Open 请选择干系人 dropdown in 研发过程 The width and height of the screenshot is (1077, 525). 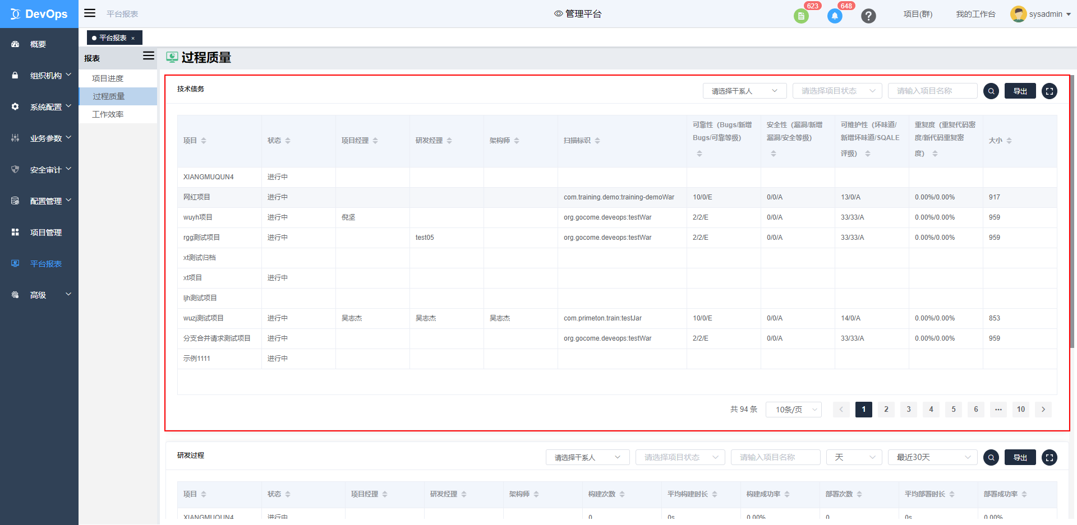588,457
